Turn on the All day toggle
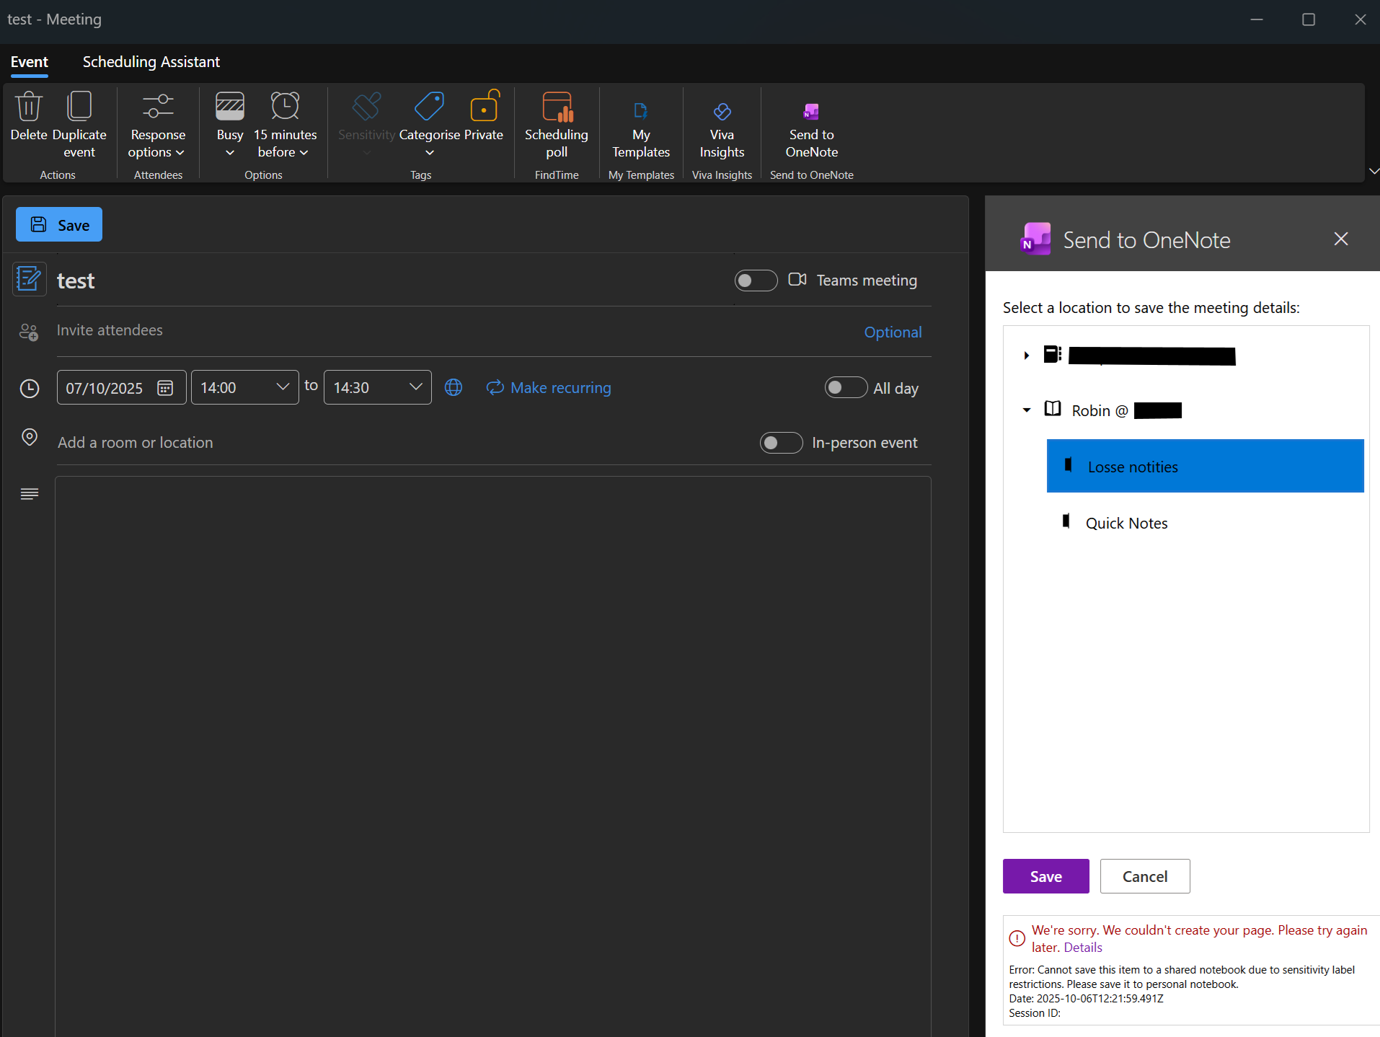Screen dimensions: 1380x1037 (x=846, y=387)
